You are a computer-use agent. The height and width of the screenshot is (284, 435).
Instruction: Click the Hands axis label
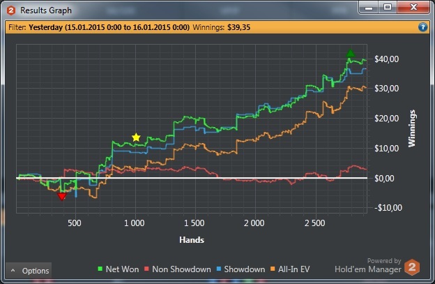pos(192,240)
